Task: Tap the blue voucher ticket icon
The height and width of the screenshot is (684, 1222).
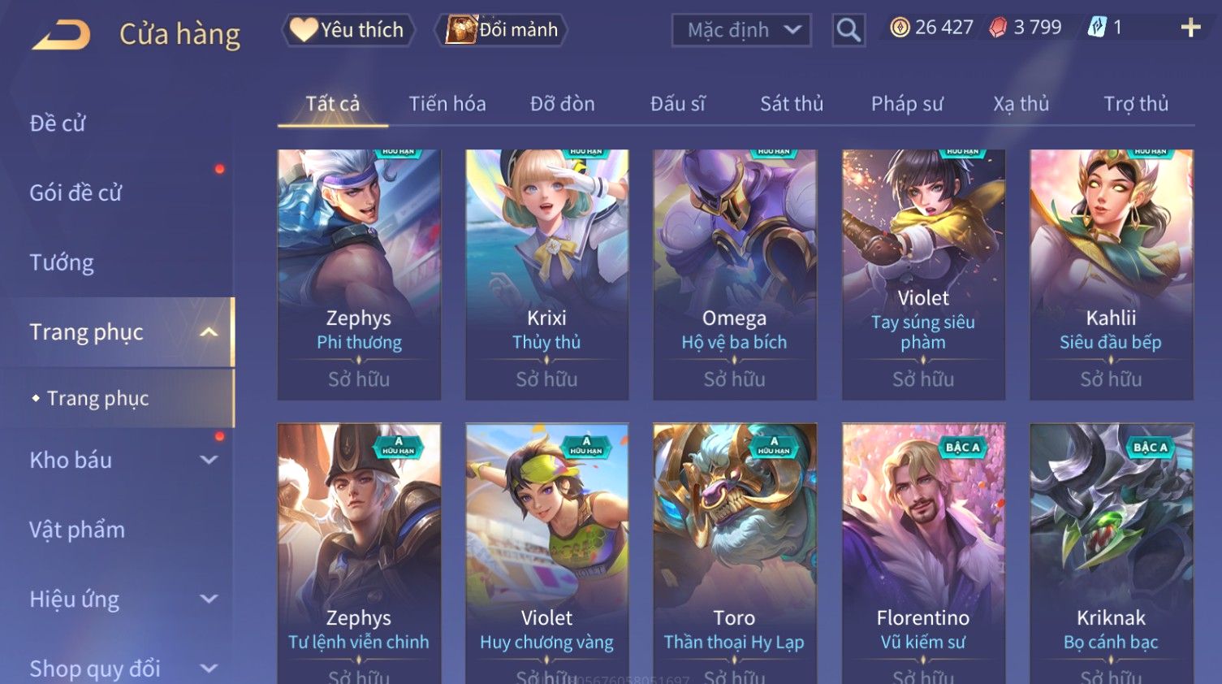Action: pyautogui.click(x=1097, y=28)
